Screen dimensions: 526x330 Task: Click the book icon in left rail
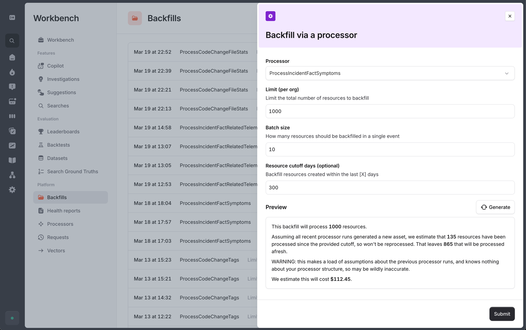coord(12,160)
